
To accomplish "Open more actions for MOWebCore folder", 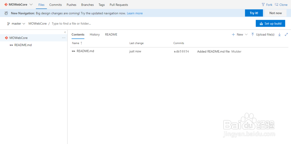I will [64, 38].
